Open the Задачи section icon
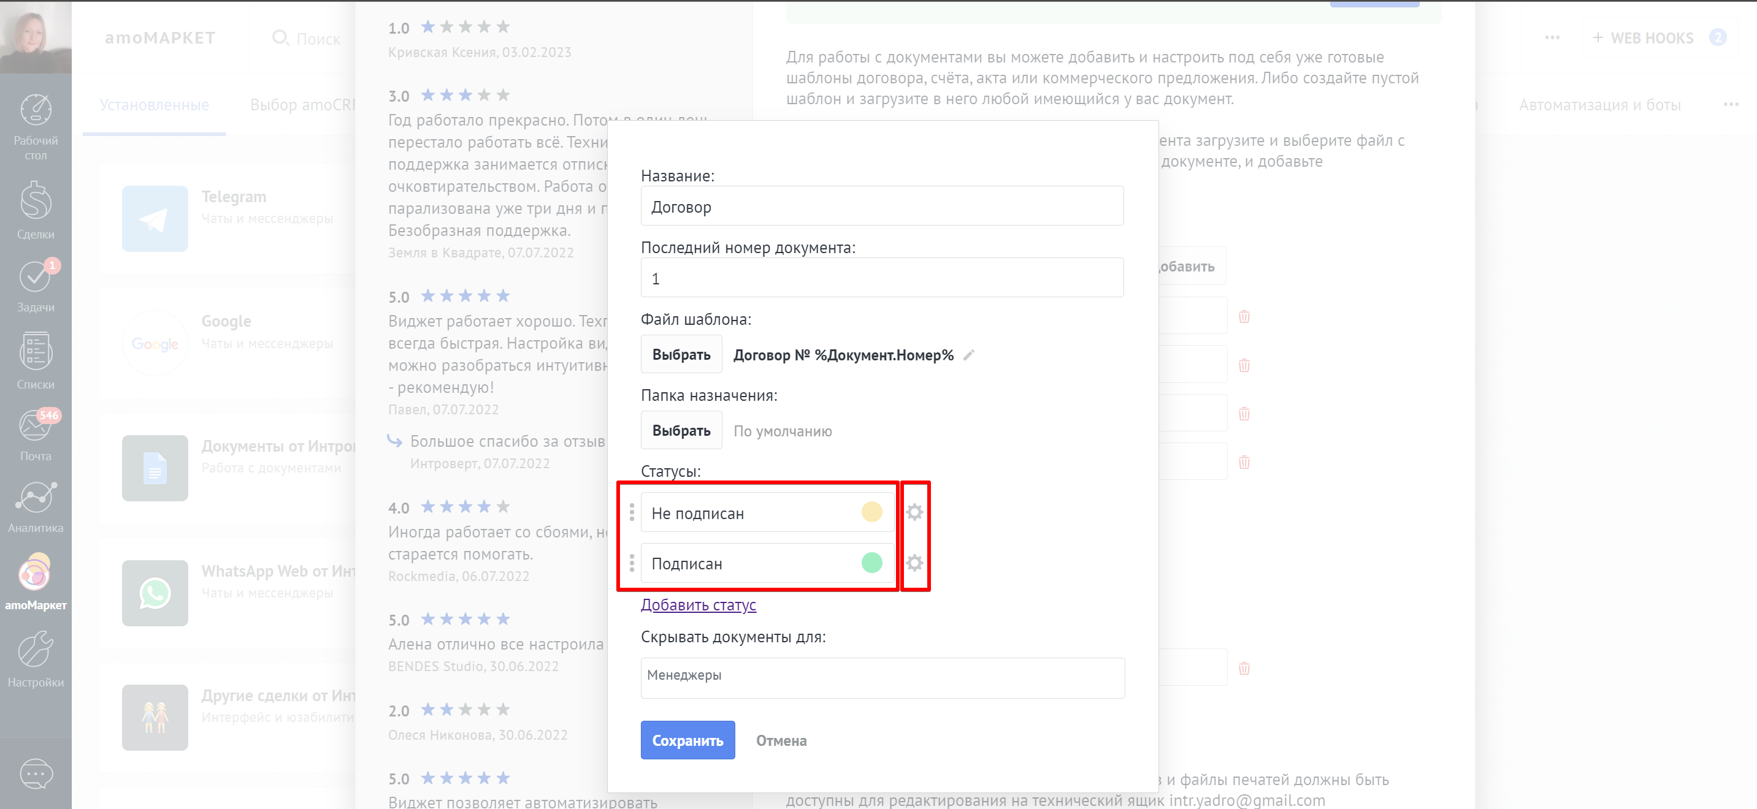Screen dimensions: 1757x809 36,275
